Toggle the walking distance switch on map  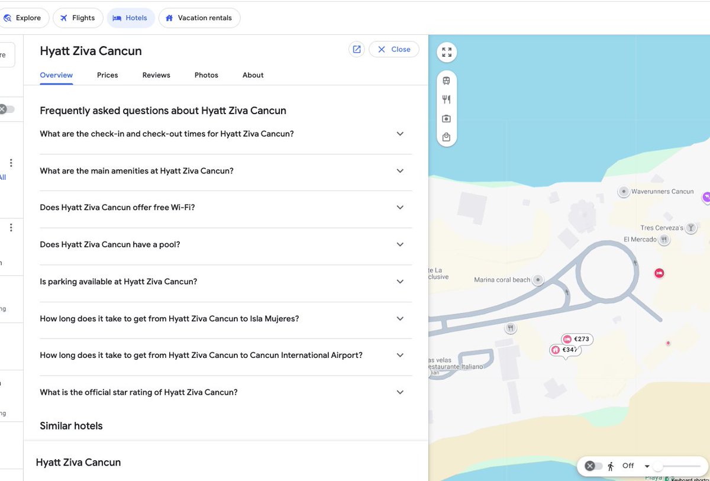593,466
